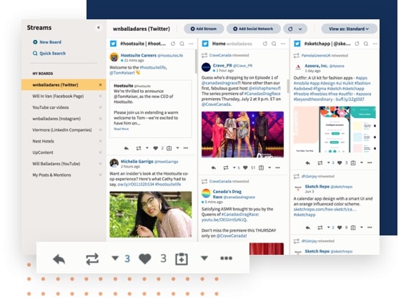Viewport: 401px width, 302px height.
Task: Open the Home stream options menu
Action: pos(283,44)
